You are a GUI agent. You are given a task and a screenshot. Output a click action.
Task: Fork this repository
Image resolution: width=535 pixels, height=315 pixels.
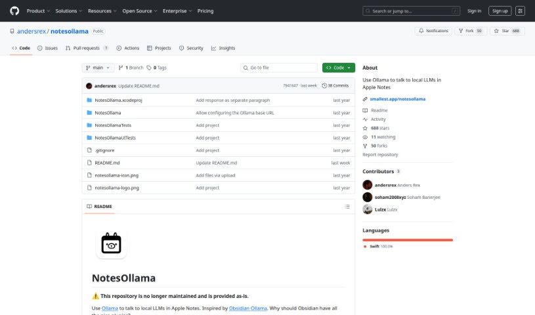tap(471, 31)
